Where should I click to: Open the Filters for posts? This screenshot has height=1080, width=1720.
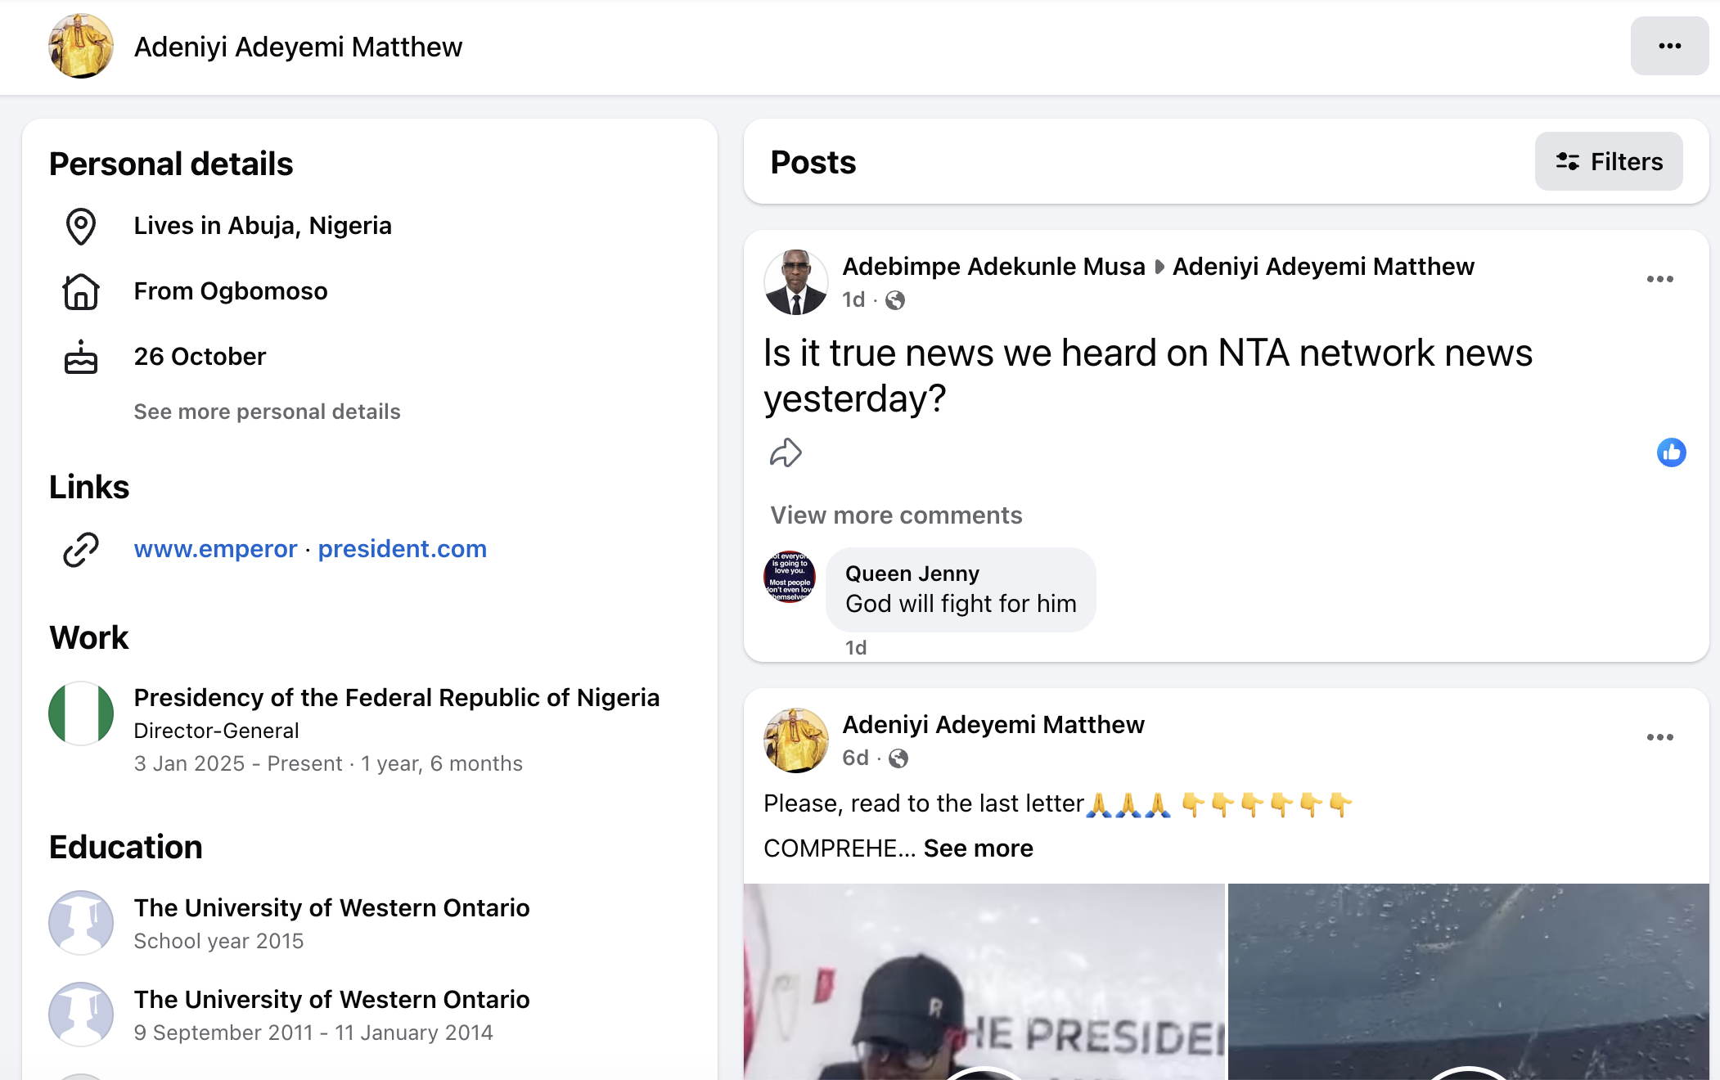click(1609, 161)
